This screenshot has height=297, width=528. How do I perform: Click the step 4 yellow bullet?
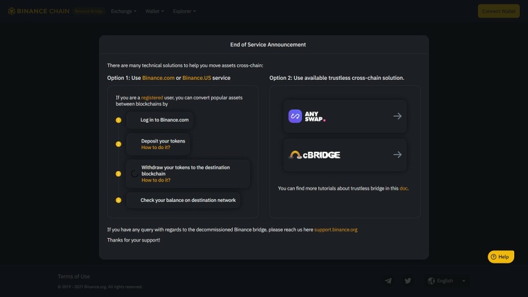[x=119, y=201]
